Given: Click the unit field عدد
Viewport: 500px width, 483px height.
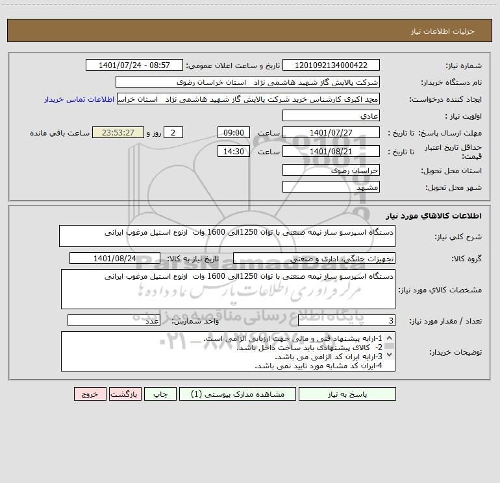Looking at the screenshot, I should [114, 321].
